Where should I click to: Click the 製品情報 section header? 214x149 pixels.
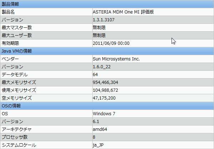[107, 4]
